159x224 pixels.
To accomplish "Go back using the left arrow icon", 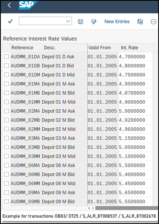I will (9, 5).
